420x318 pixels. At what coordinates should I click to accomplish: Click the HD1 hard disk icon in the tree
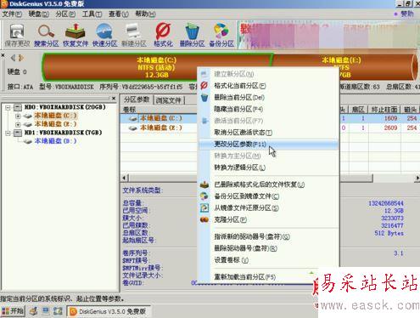(x=18, y=133)
